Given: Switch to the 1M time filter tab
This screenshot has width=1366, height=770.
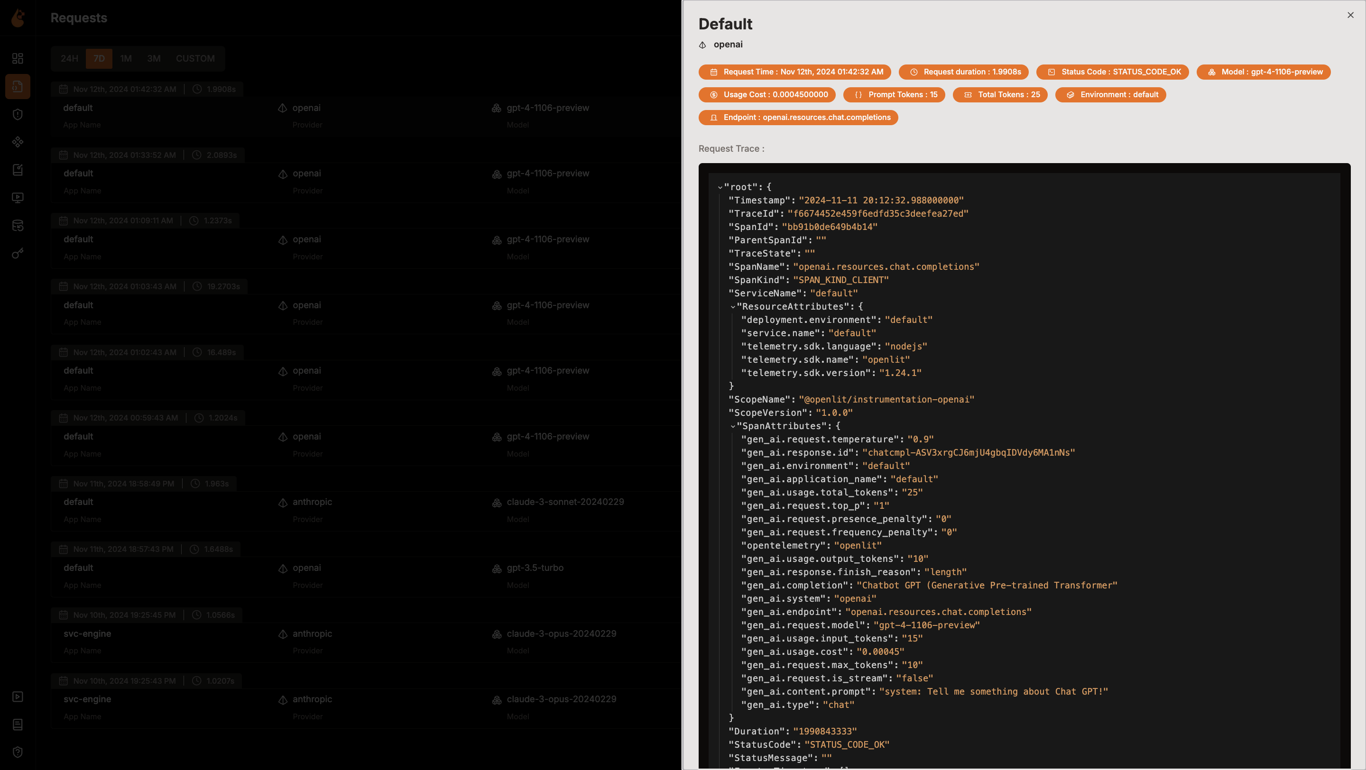Looking at the screenshot, I should point(126,57).
